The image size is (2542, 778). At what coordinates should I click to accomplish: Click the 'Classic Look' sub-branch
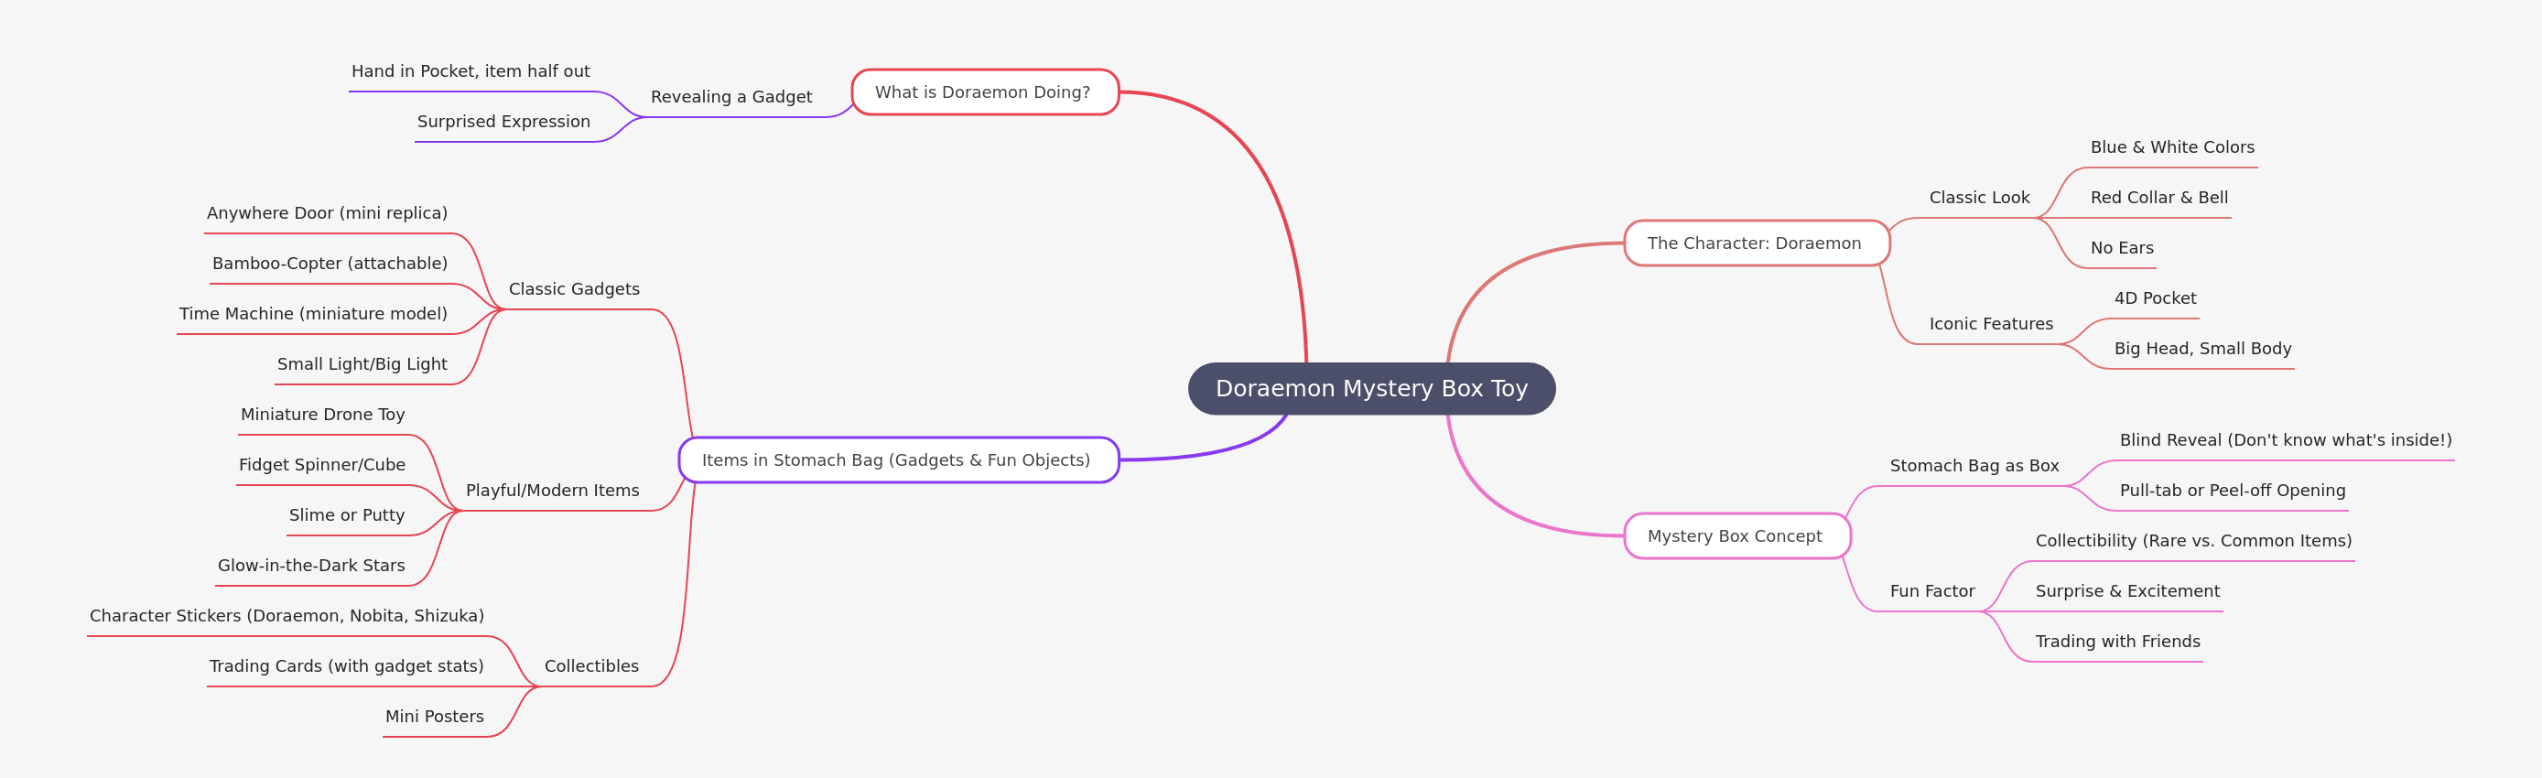point(1978,198)
